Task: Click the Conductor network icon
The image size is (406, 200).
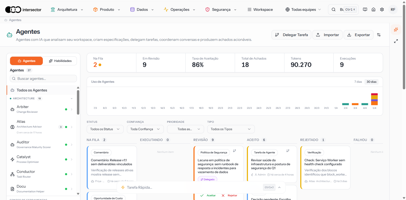Action: pyautogui.click(x=12, y=174)
